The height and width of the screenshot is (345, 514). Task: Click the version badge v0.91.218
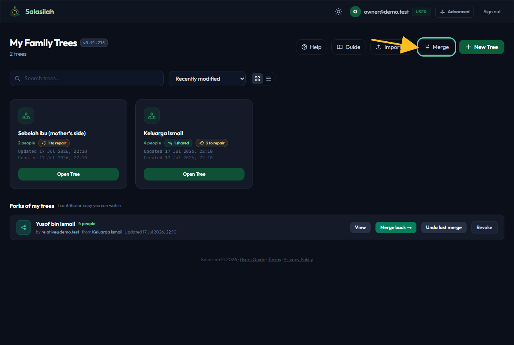point(94,43)
